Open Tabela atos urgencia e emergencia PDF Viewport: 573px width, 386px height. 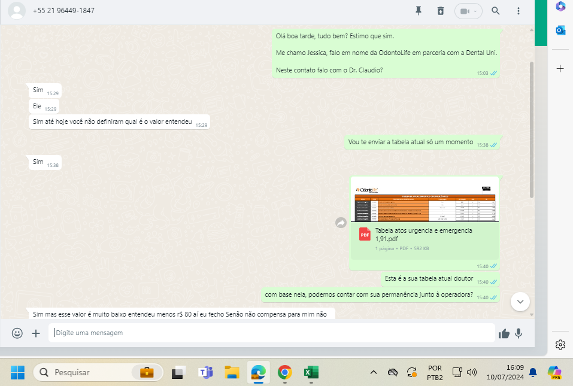424,235
